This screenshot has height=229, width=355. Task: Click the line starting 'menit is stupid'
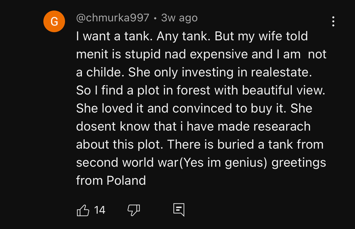click(201, 54)
